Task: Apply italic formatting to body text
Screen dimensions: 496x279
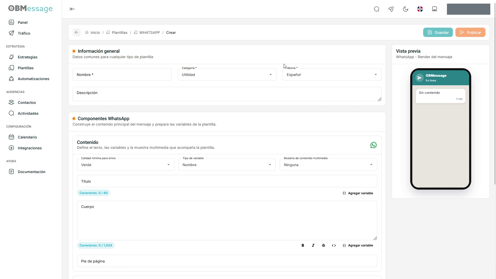Action: click(313, 245)
